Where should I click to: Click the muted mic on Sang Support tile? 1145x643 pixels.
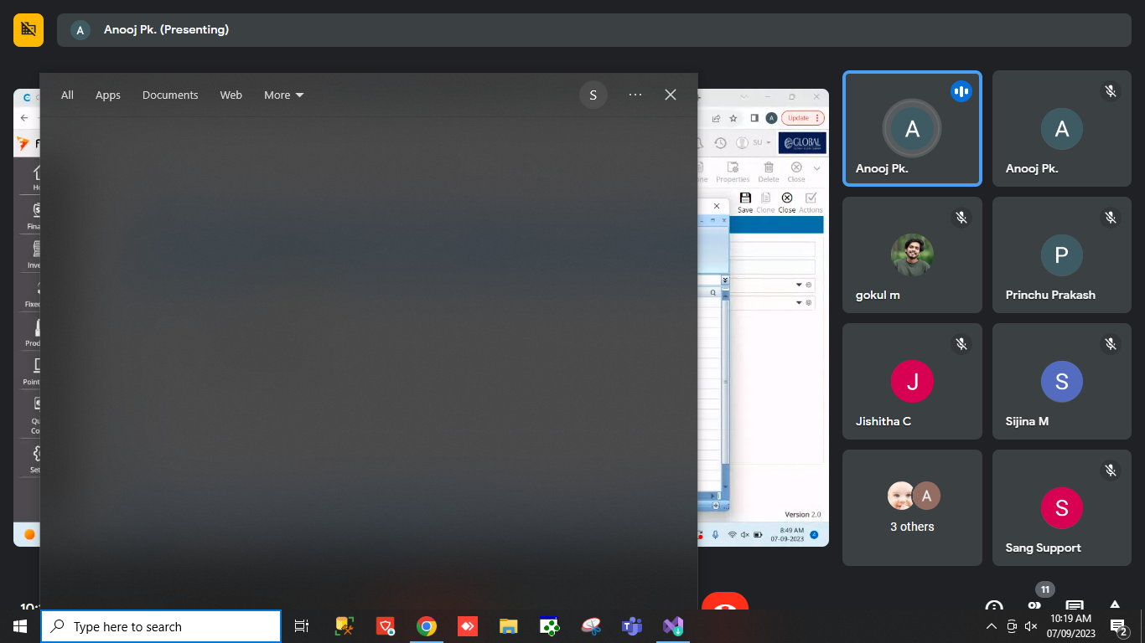point(1111,471)
